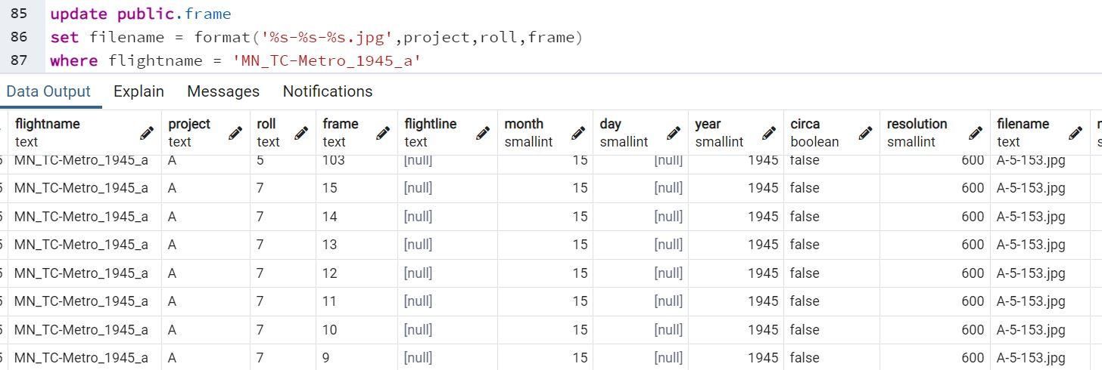Click the frame column edit pencil icon
Image resolution: width=1102 pixels, height=370 pixels.
(383, 134)
